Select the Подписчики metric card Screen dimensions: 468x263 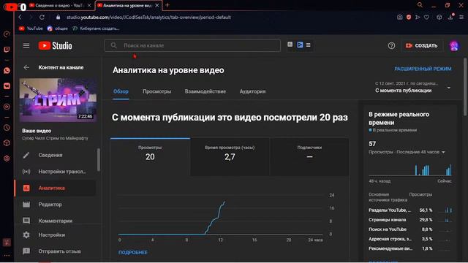(309, 156)
